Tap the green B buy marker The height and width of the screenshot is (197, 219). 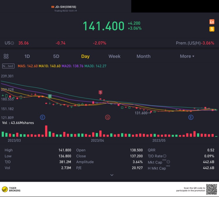[50, 96]
